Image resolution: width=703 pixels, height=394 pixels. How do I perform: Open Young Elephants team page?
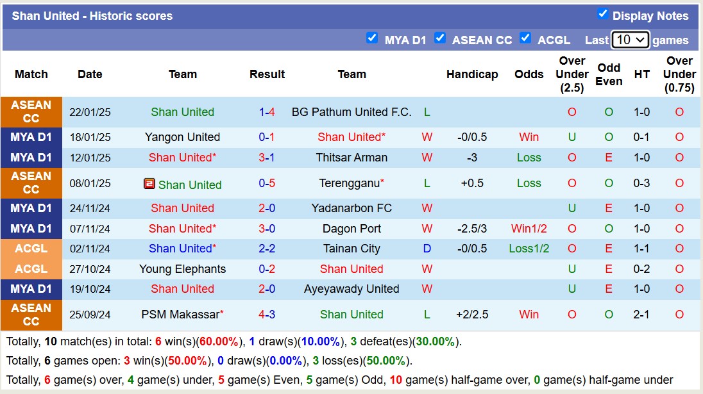[x=182, y=269]
